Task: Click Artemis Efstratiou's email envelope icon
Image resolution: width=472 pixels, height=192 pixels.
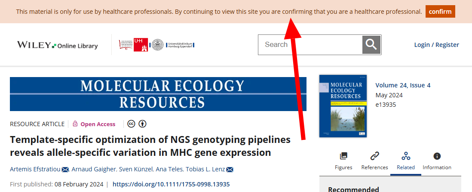Action: (65, 169)
